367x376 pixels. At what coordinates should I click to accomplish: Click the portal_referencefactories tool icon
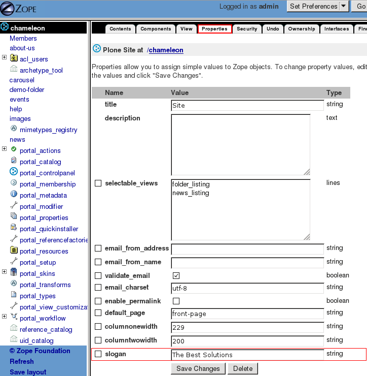pyautogui.click(x=14, y=239)
